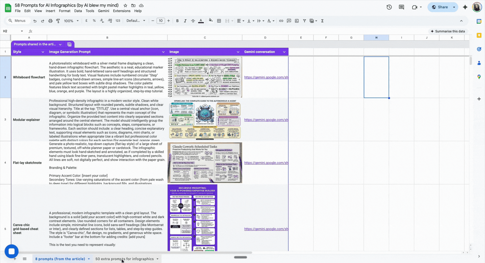Click the font size input field
This screenshot has width=485, height=263.
pyautogui.click(x=160, y=21)
